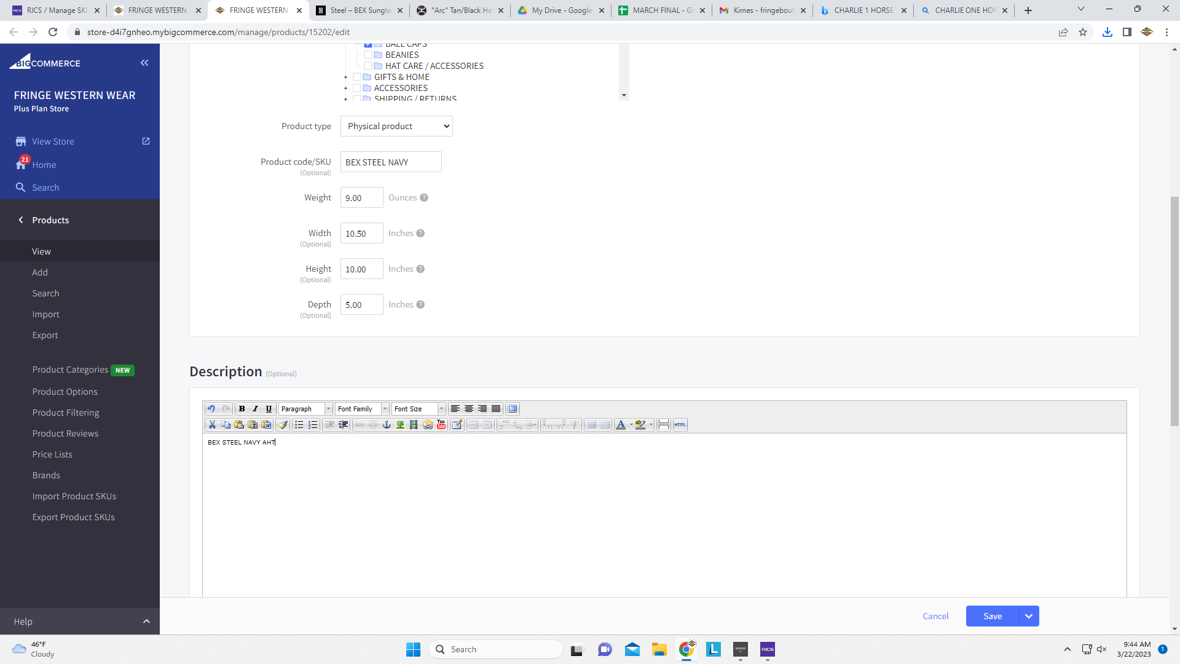Click the Weight input field
The image size is (1180, 664).
(362, 197)
